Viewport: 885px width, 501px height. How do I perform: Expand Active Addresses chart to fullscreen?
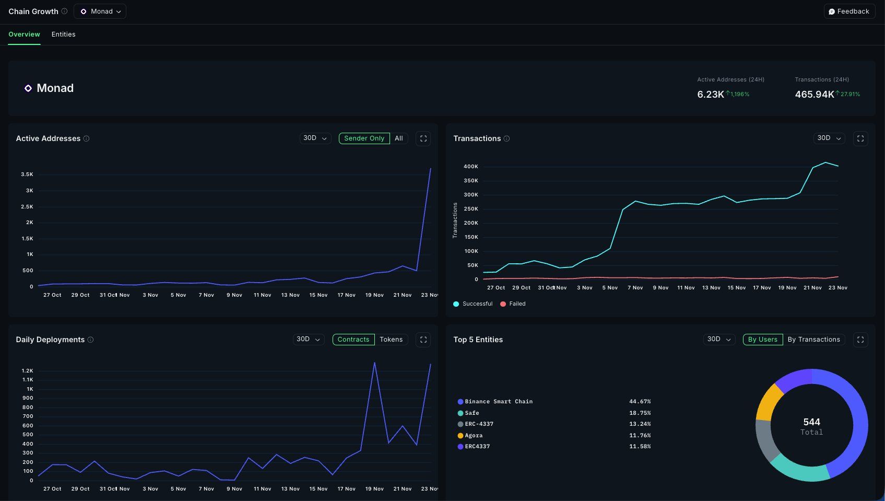coord(423,138)
